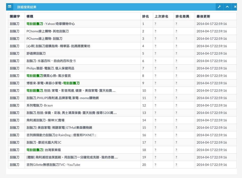Click the 關鍵字 cell of rank 7 row
This screenshot has height=178, width=242.
point(15,68)
